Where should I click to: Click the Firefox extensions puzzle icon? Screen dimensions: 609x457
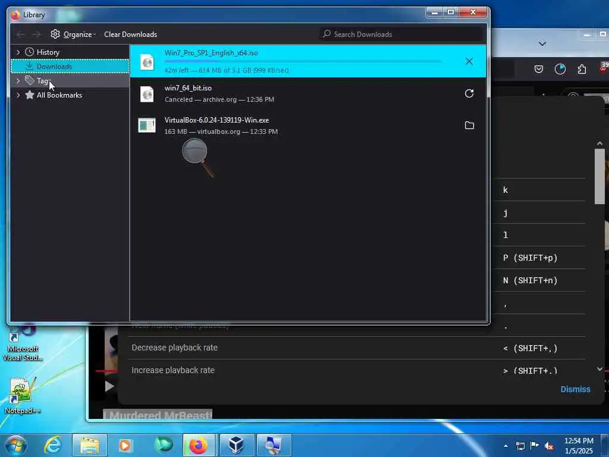[x=582, y=69]
